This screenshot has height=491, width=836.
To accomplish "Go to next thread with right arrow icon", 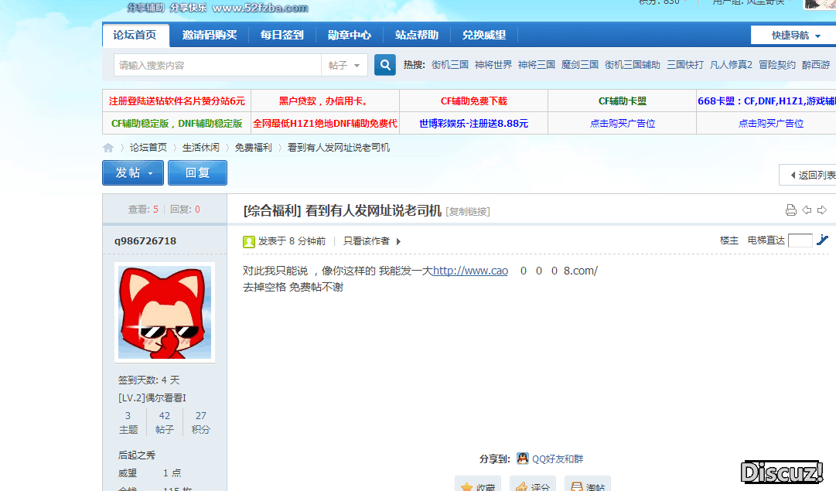I will (x=822, y=210).
